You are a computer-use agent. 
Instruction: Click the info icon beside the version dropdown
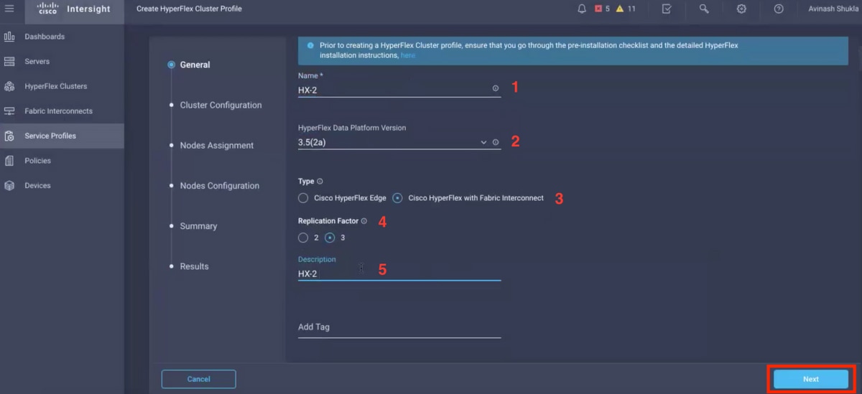496,142
